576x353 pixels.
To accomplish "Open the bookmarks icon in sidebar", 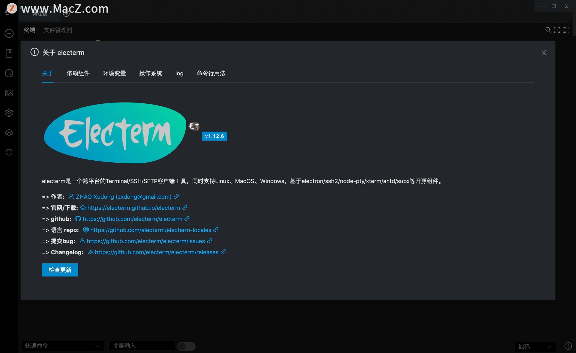I will click(9, 53).
